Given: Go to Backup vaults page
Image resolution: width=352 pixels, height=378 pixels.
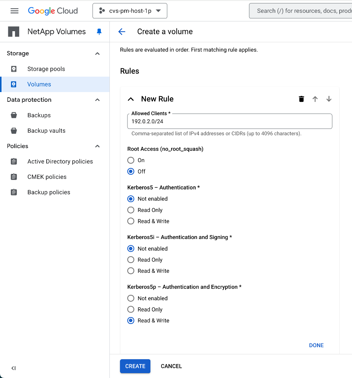Looking at the screenshot, I should (x=46, y=131).
